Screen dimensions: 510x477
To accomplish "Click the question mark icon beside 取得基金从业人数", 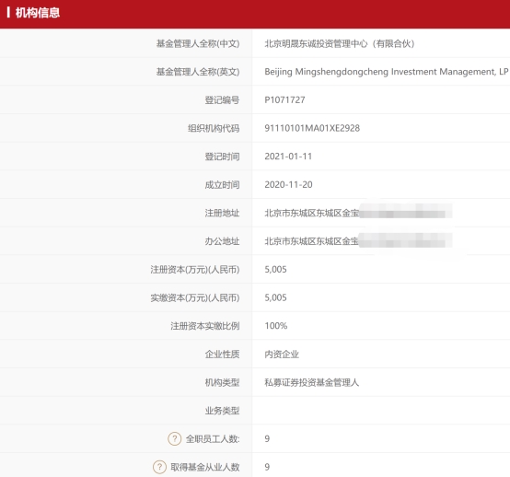I will pyautogui.click(x=159, y=467).
